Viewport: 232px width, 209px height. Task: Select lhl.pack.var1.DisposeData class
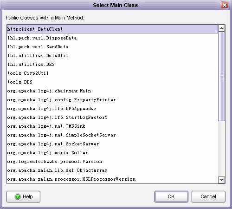(x=112, y=38)
